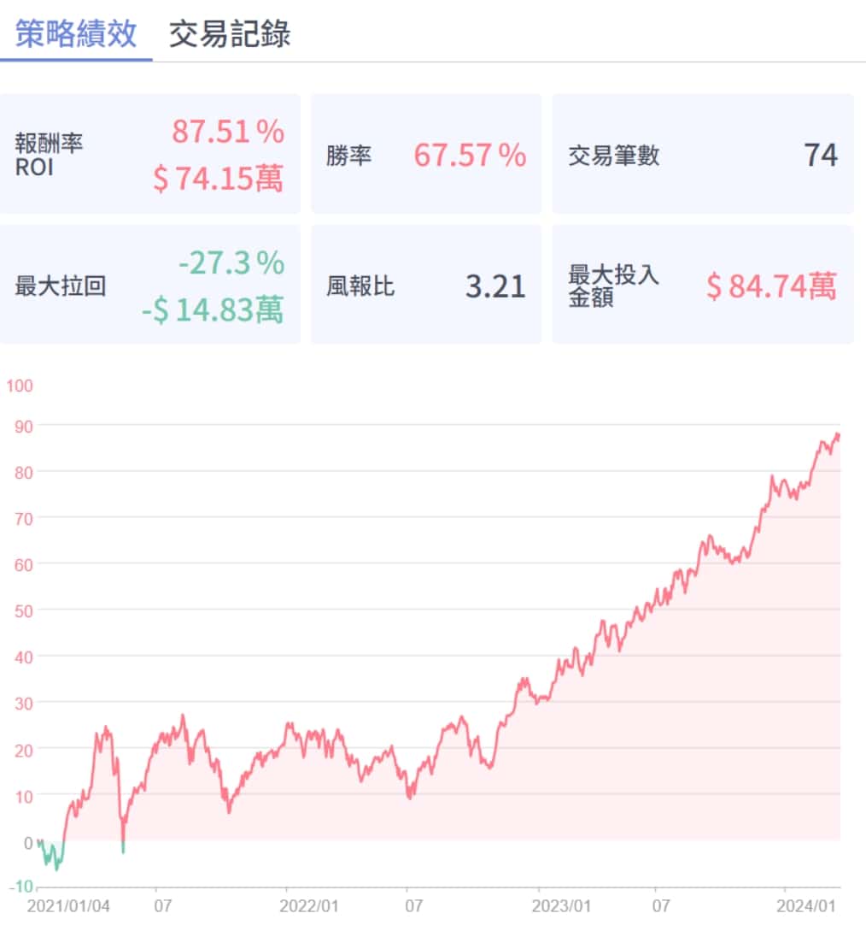Select the -27.3 % drawdown value
The height and width of the screenshot is (931, 866).
point(231,264)
